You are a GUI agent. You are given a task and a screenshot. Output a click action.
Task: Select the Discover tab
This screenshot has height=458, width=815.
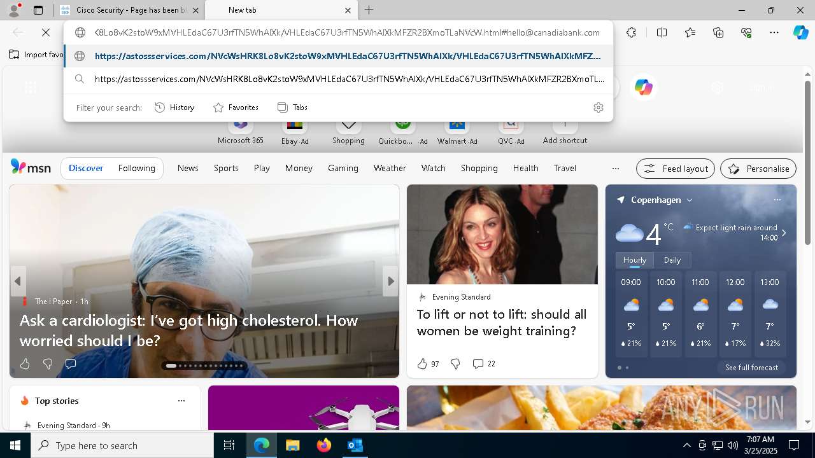tap(86, 169)
